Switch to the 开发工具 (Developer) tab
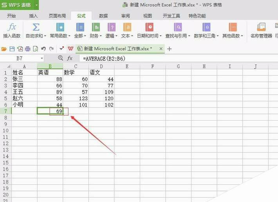Viewport: 278px width, 202px height. [x=171, y=16]
